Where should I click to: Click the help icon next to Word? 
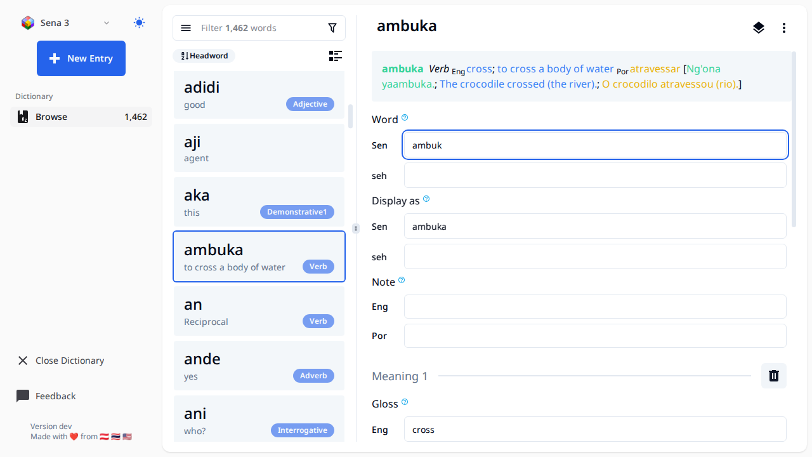[405, 117]
